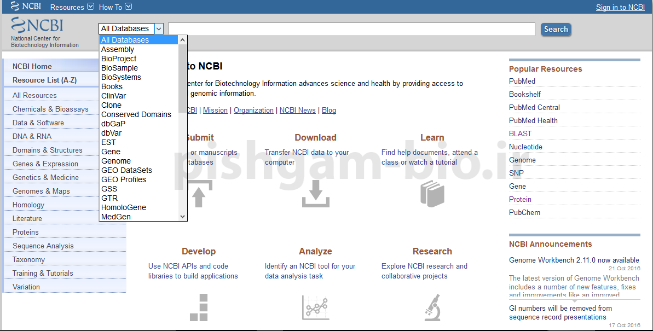This screenshot has height=331, width=653.
Task: Click the search text input field
Action: [351, 30]
